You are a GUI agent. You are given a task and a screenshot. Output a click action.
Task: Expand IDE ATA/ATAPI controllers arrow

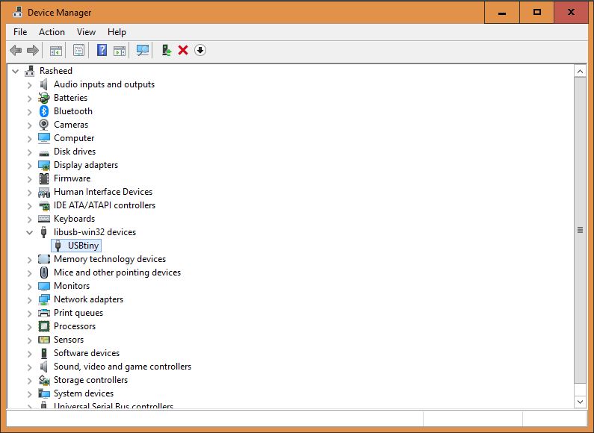30,206
